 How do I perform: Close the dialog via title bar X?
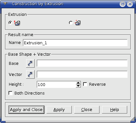click(130, 4)
